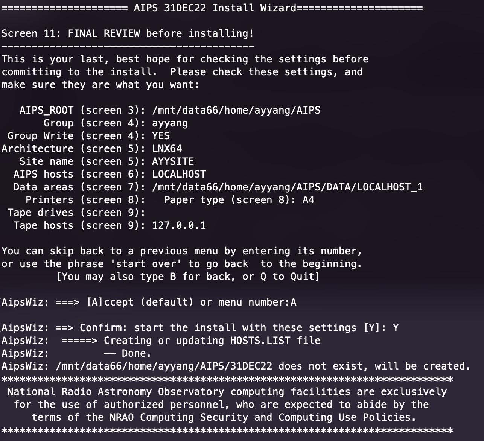Click the Group value 'ayyang'
This screenshot has height=441, width=484.
[170, 123]
